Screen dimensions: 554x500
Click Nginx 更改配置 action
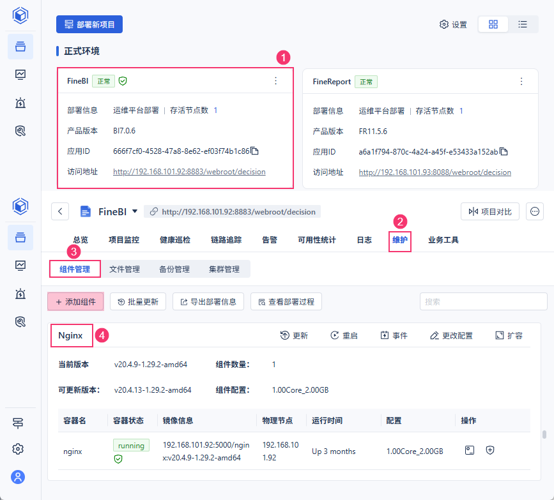point(451,335)
